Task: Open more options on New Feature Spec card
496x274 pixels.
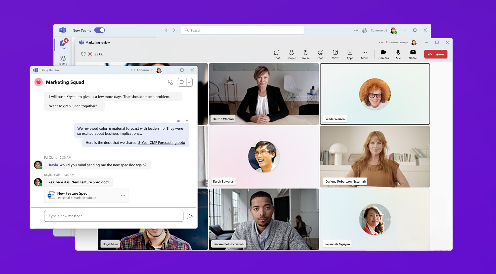Action: (123, 195)
